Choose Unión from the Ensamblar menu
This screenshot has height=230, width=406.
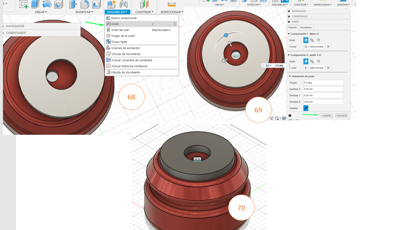point(142,24)
